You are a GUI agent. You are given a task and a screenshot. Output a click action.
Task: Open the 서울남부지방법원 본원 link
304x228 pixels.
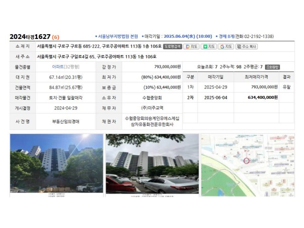tap(118, 37)
